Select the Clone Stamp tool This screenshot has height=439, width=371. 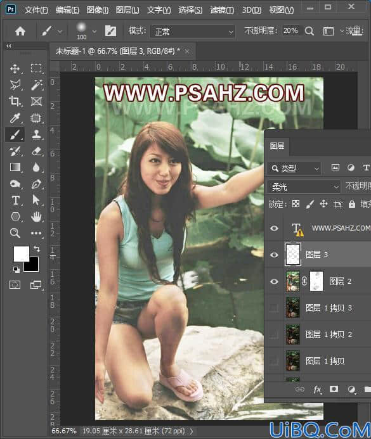tap(36, 134)
